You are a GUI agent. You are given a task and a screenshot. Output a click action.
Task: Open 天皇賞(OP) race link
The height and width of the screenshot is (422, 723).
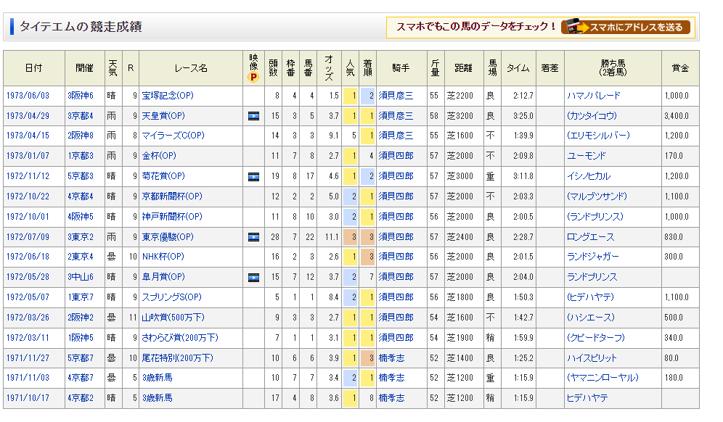(x=163, y=115)
